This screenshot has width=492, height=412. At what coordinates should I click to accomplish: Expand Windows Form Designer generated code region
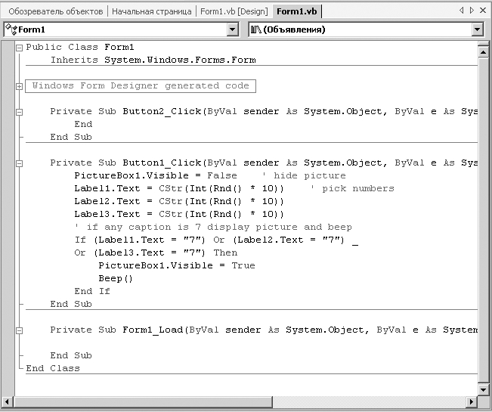pyautogui.click(x=20, y=86)
